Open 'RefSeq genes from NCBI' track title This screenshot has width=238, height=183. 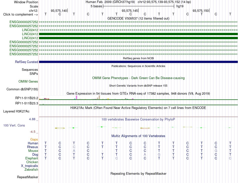tap(138, 58)
